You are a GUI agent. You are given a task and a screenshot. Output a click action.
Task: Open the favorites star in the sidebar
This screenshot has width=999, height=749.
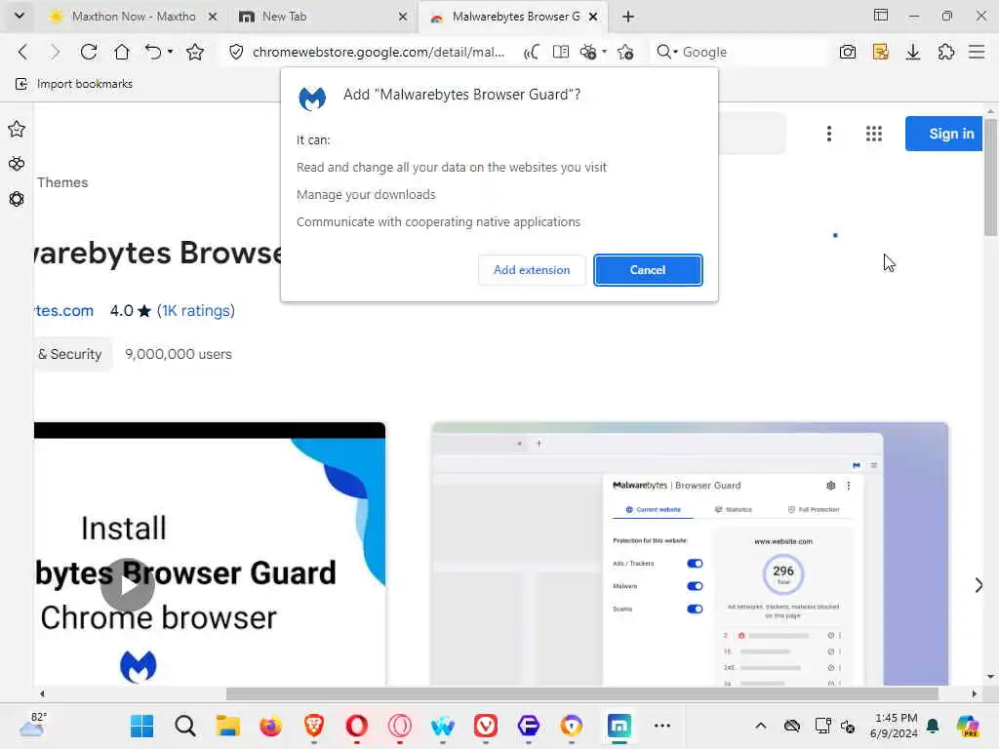17,130
